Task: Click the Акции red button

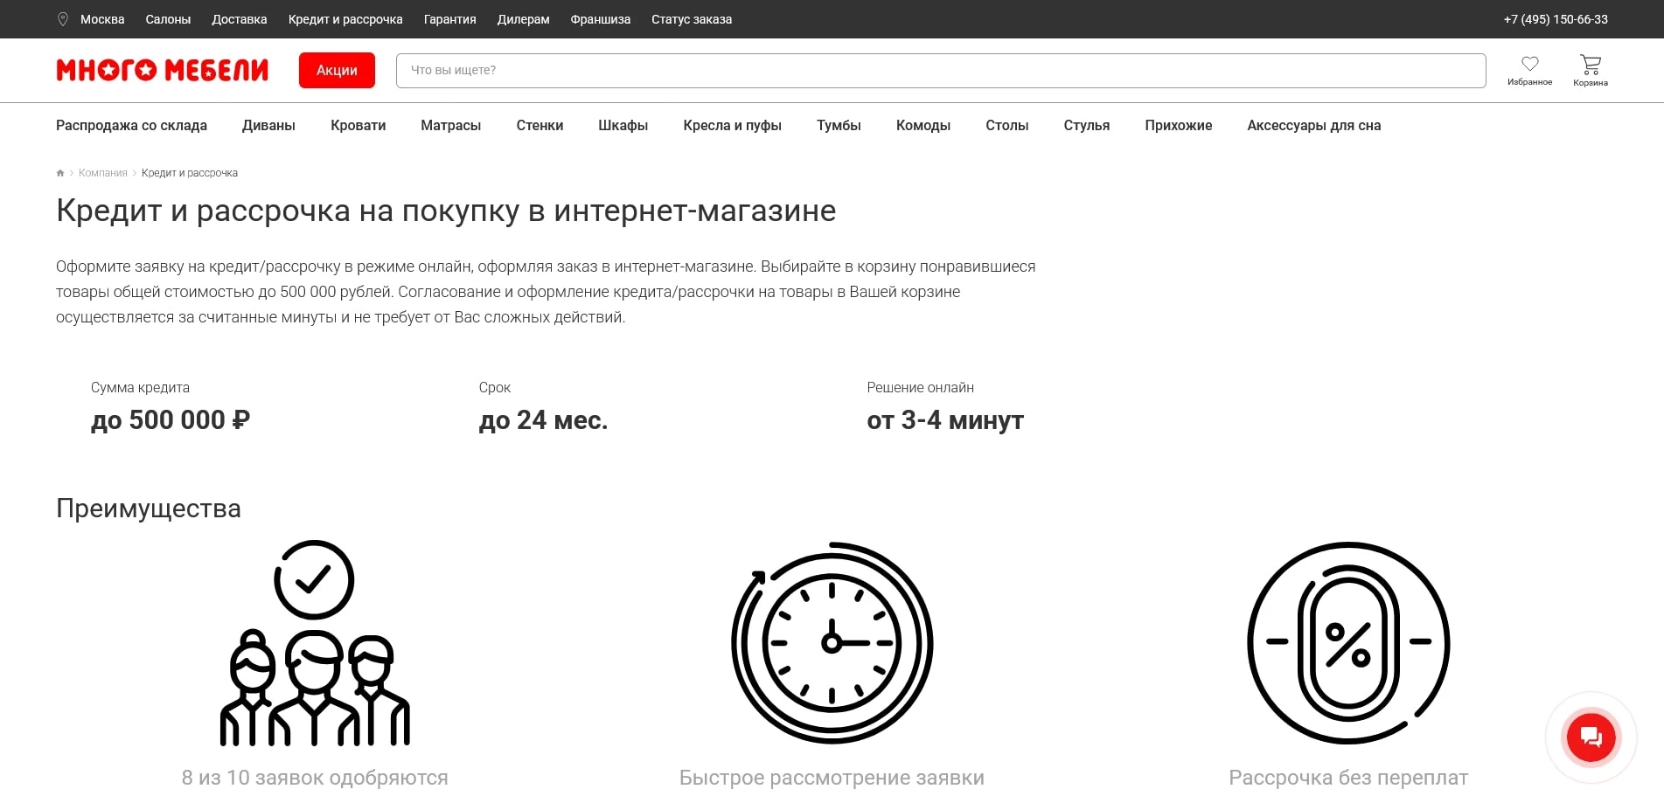Action: point(337,70)
